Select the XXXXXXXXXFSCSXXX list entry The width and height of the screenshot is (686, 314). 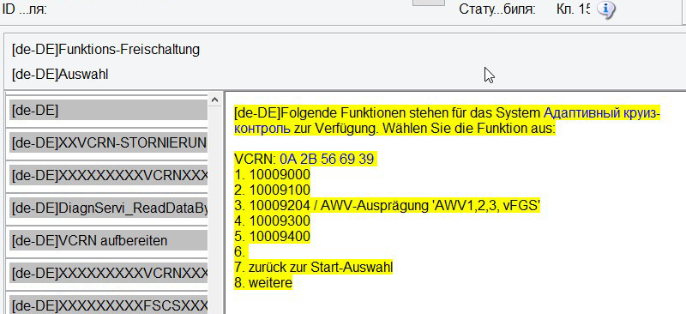(108, 305)
